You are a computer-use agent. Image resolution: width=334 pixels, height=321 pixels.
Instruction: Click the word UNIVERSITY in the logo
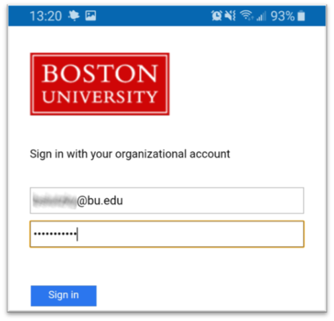[99, 97]
